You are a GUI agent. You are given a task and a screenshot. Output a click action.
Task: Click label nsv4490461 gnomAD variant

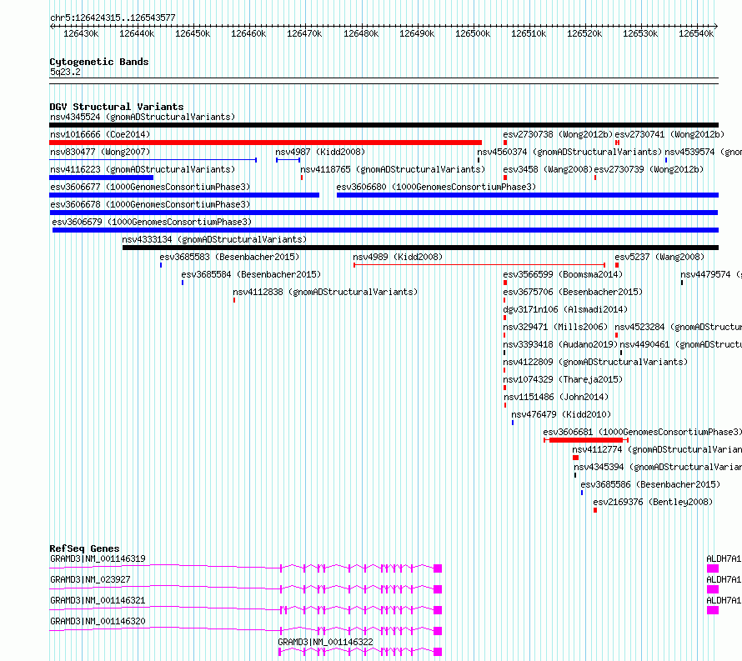(x=680, y=344)
